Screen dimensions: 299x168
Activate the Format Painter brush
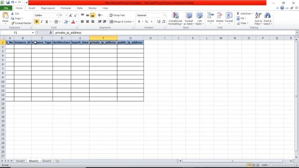click(x=13, y=23)
